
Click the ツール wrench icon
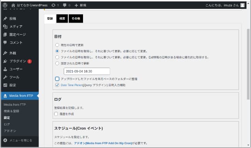[5, 77]
